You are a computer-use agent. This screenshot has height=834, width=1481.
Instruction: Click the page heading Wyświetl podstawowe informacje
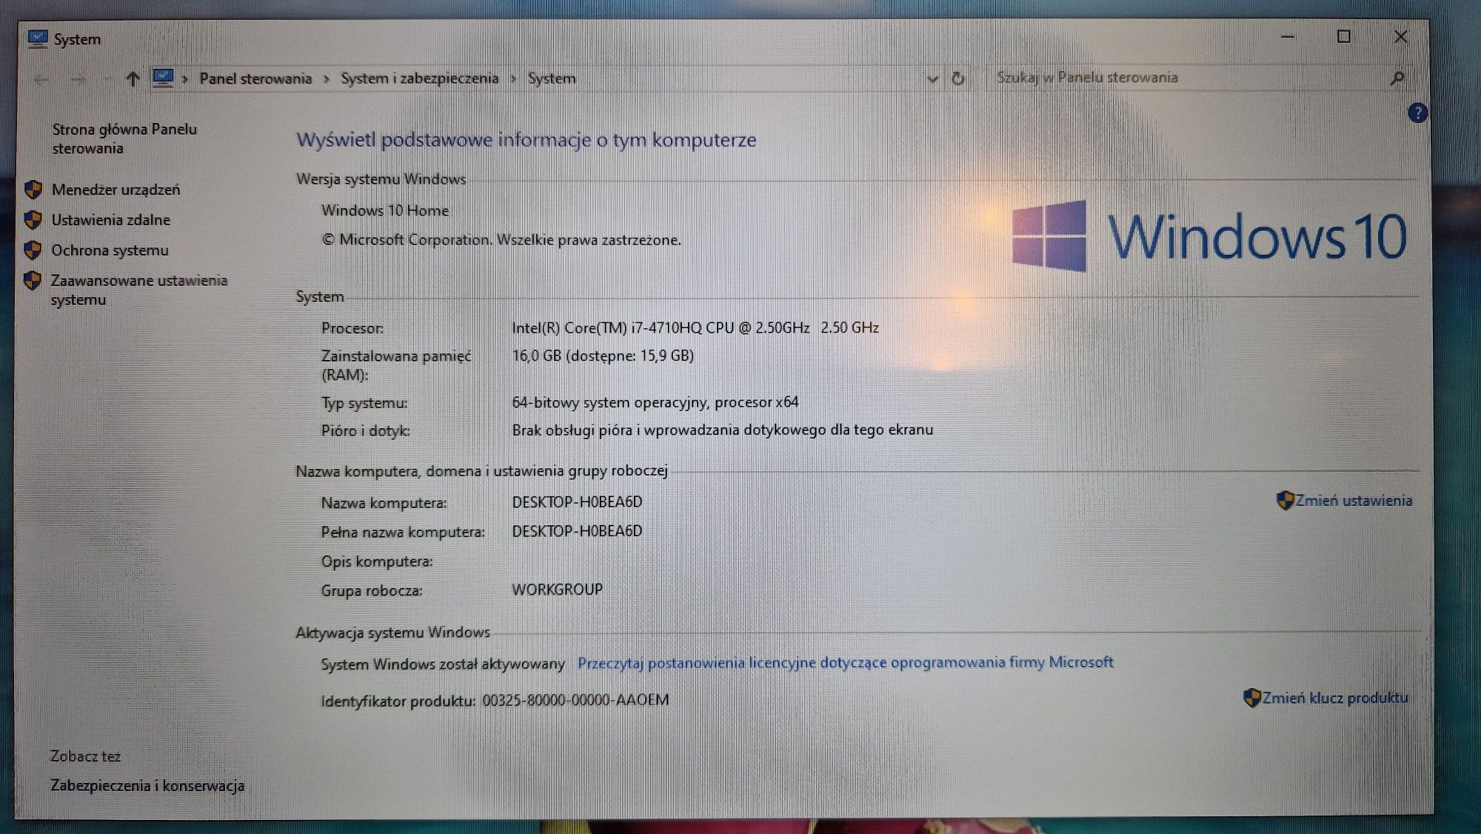click(526, 140)
